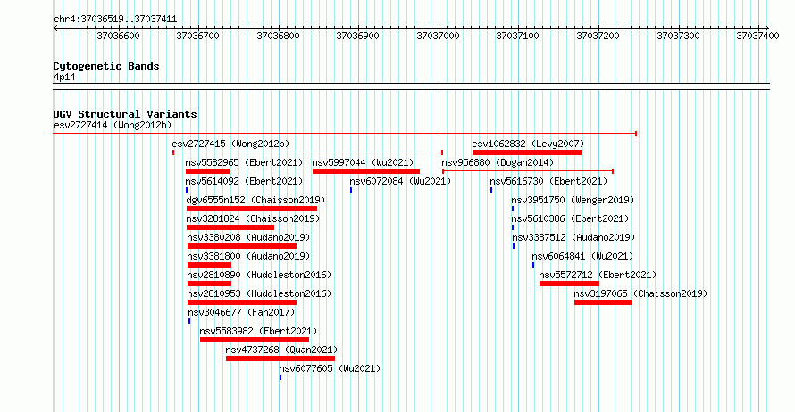Select nsv3281824 (Chaisson2019) label
The image size is (795, 412).
coord(253,218)
